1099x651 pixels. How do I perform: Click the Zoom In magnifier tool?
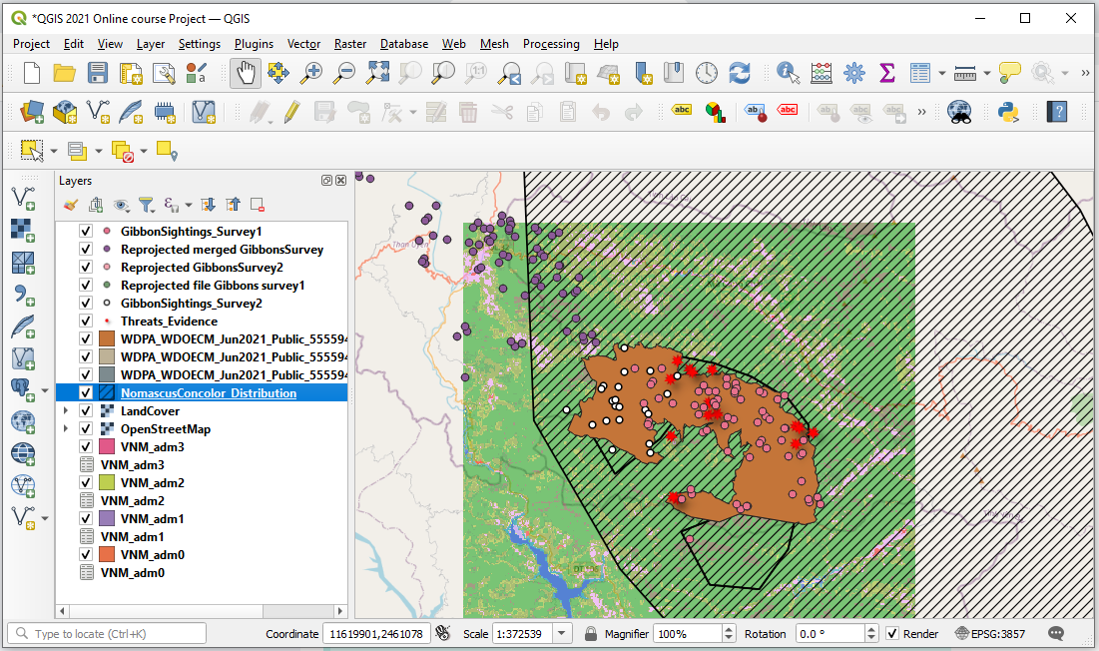312,73
